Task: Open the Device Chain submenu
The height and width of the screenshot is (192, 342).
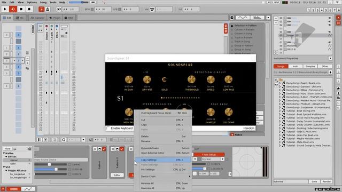Action: pos(163,177)
